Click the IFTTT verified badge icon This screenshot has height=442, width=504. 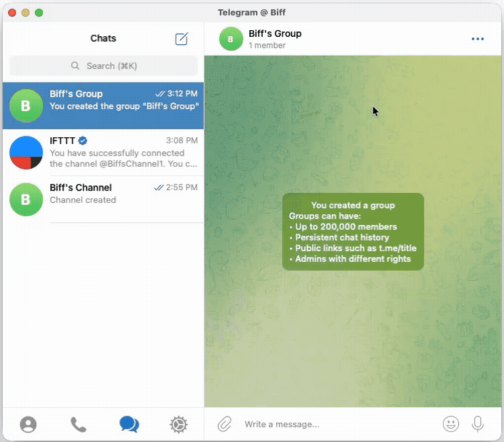tap(83, 141)
